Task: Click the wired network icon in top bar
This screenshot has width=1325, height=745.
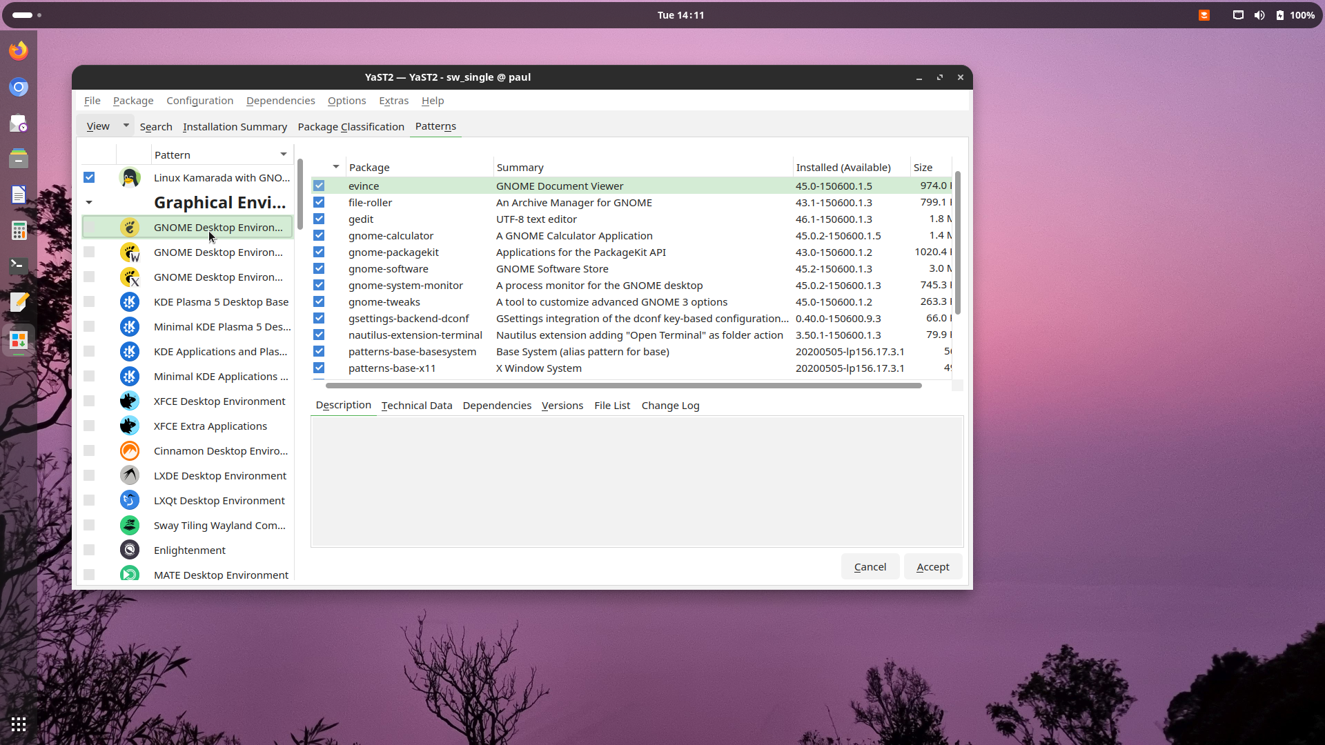Action: [x=1239, y=15]
